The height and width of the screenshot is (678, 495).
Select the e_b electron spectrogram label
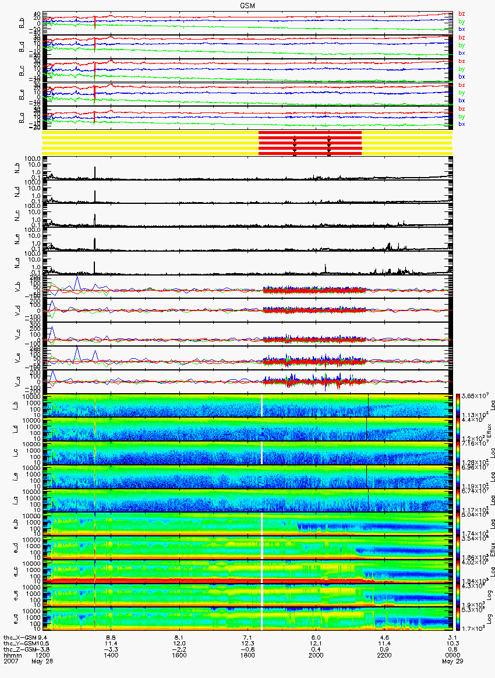15,524
